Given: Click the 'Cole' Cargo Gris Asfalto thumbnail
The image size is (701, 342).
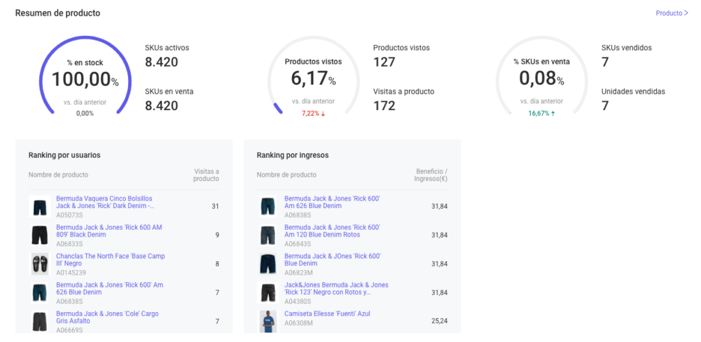Looking at the screenshot, I should click(x=40, y=321).
